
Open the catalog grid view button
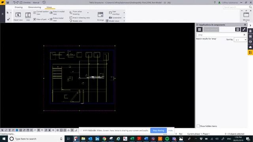point(199,30)
